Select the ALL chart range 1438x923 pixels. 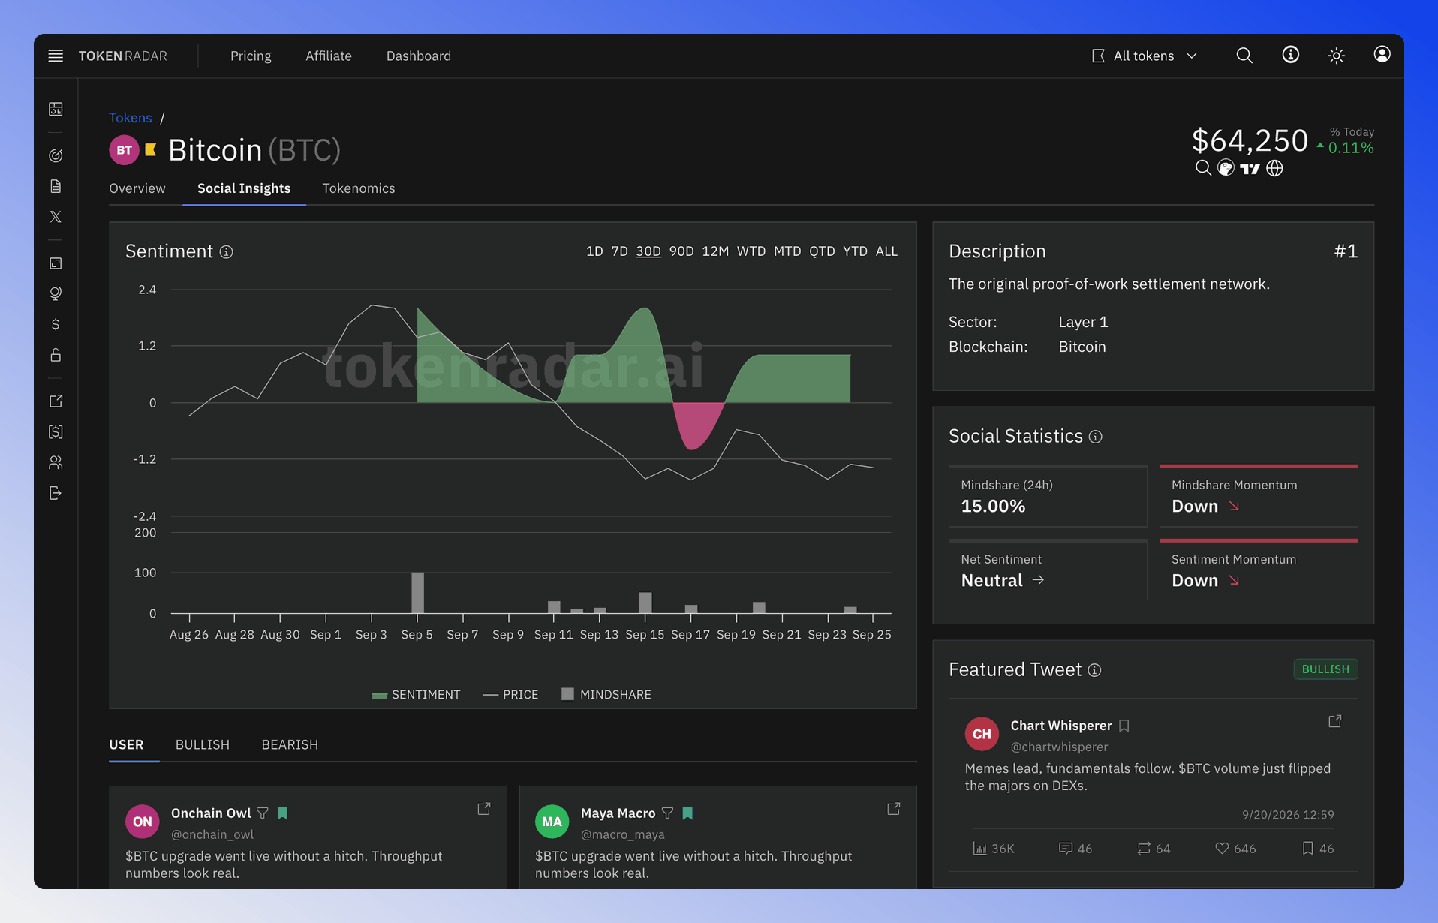pyautogui.click(x=886, y=251)
